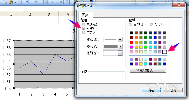Viewport: 189px width, 100px height.
Task: Click the Copy icon in Excel toolbar
Action: click(5, 2)
